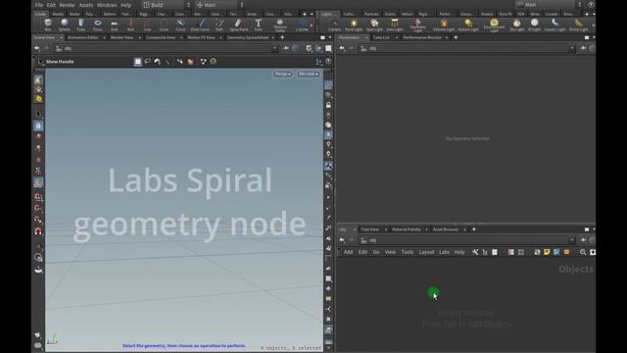Viewport: 627px width, 353px height.
Task: Select the Sphere shelf tool
Action: [x=65, y=25]
